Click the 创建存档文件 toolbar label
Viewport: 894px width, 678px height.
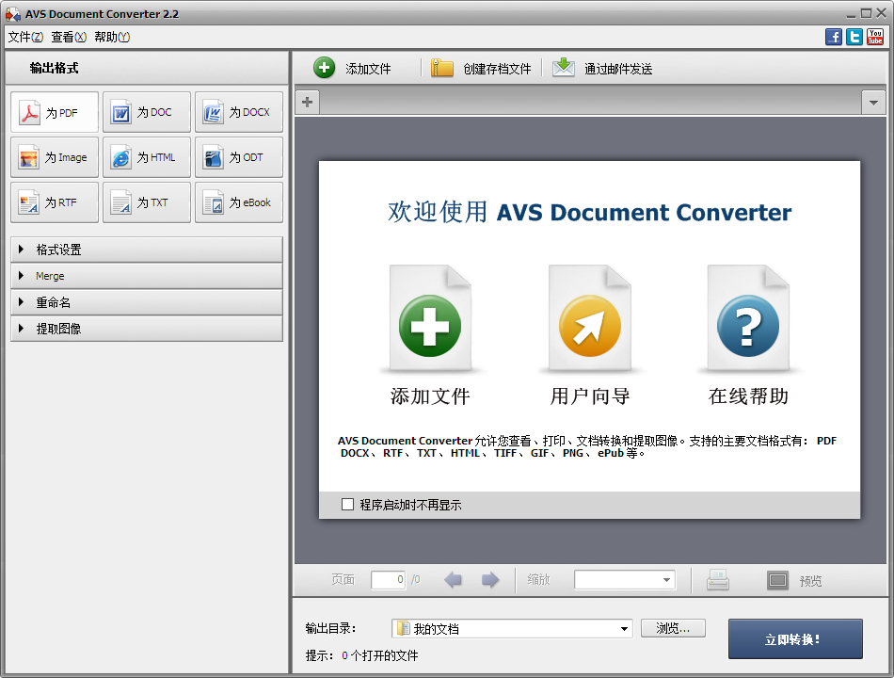click(x=497, y=69)
